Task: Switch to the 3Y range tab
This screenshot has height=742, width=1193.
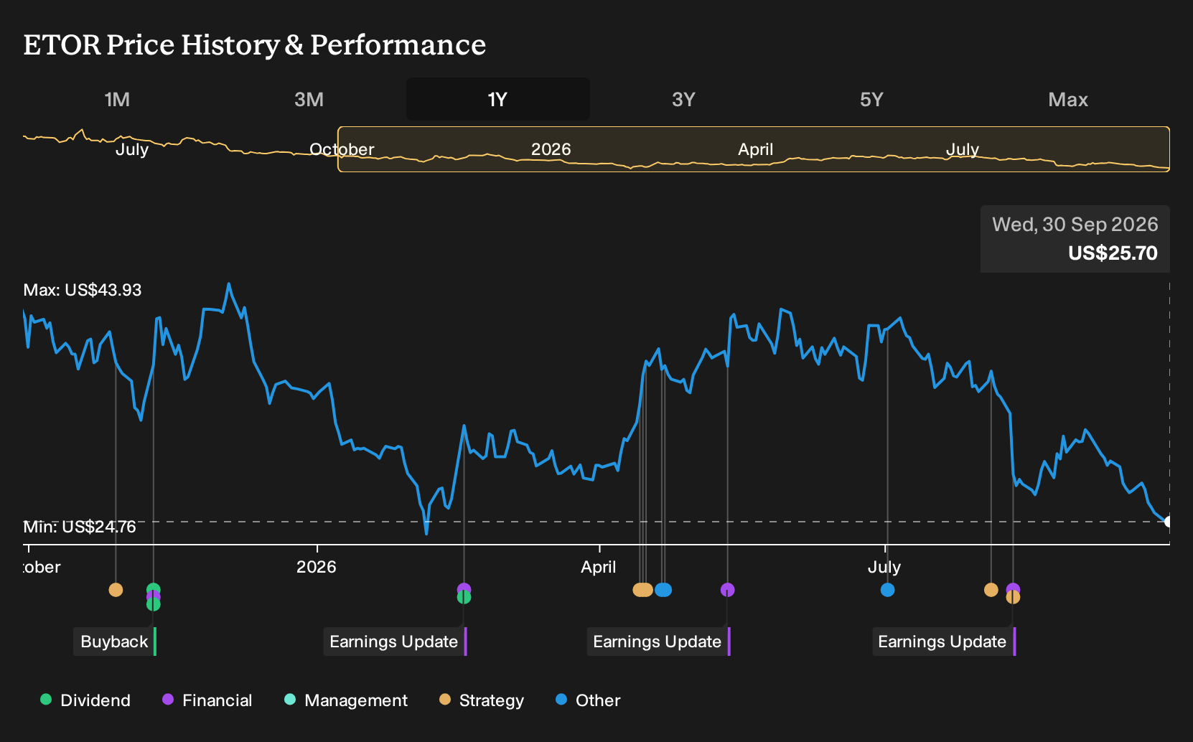Action: click(683, 99)
